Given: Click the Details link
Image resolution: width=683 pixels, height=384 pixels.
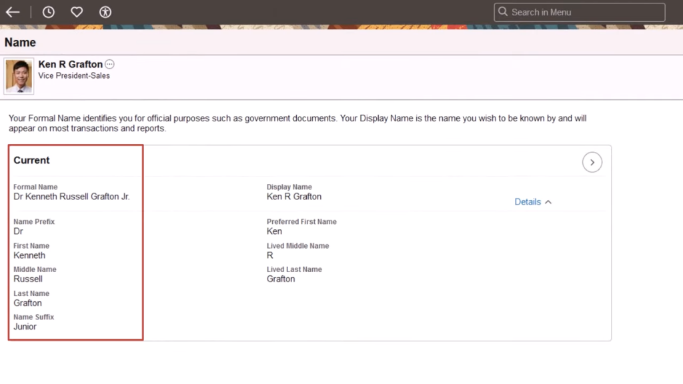Looking at the screenshot, I should (x=528, y=202).
